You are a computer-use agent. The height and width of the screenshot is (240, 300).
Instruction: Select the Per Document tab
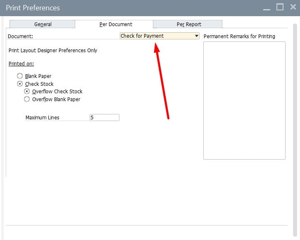pos(116,24)
